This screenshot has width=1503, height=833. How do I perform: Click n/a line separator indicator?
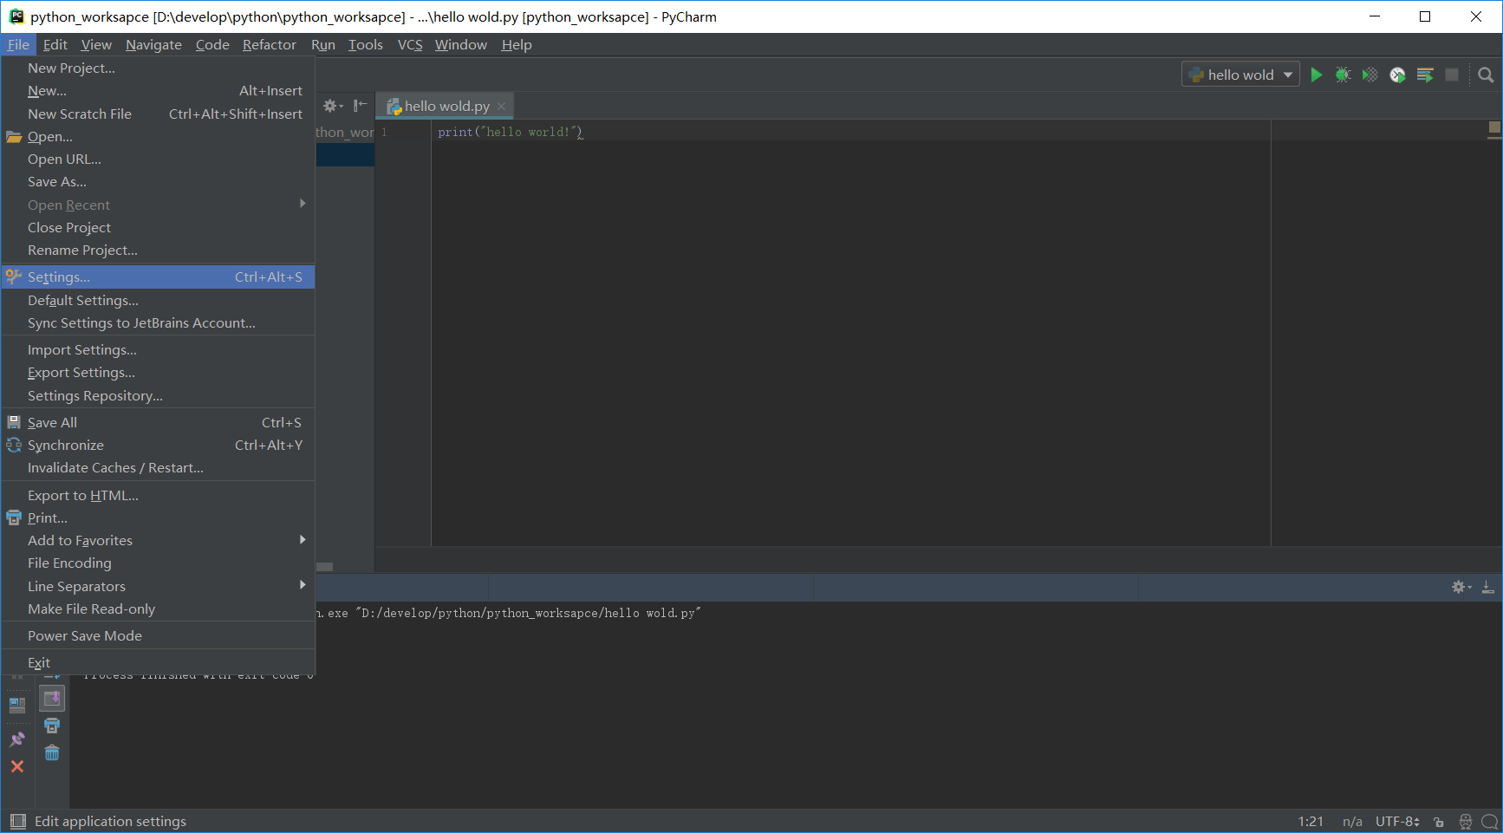(x=1352, y=821)
